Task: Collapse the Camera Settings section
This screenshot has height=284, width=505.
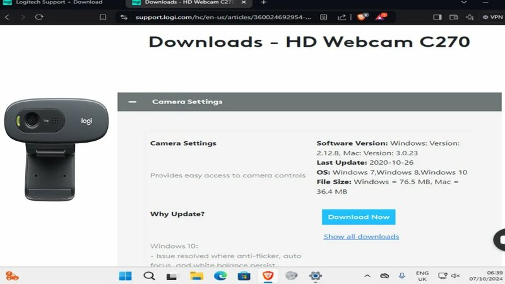Action: tap(132, 102)
